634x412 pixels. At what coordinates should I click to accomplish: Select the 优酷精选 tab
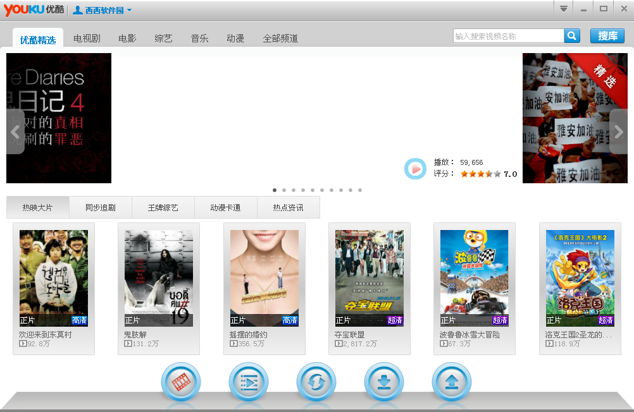point(37,39)
